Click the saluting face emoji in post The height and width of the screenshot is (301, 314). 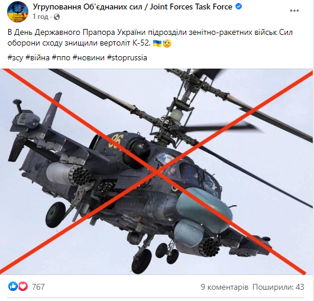tap(167, 43)
